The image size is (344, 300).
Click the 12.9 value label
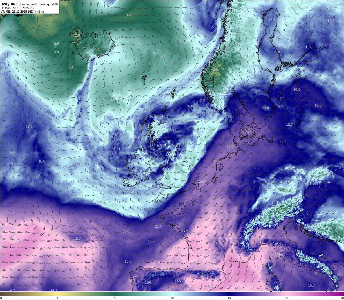click(266, 108)
